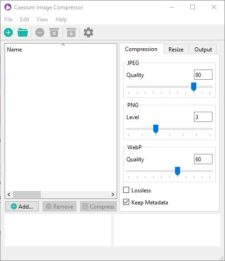Image resolution: width=225 pixels, height=261 pixels.
Task: Click the JPEG Quality slider handle
Action: pos(194,87)
